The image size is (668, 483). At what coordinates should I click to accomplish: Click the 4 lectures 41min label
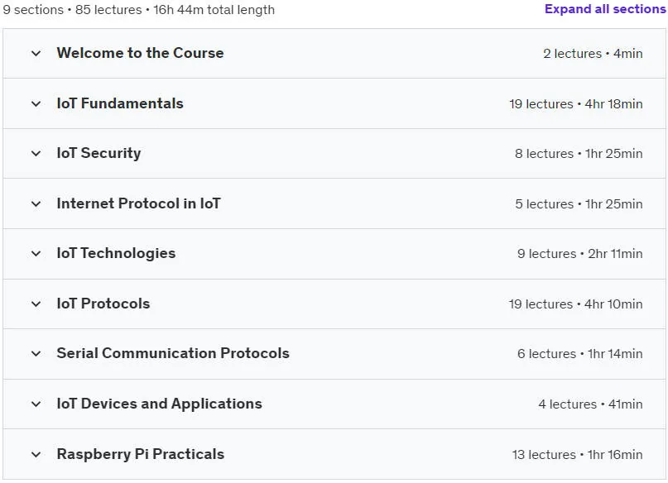pyautogui.click(x=590, y=404)
